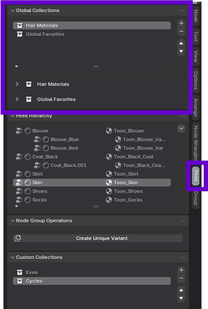Select Cycles in Custom Collections list
The height and width of the screenshot is (309, 208).
click(92, 281)
